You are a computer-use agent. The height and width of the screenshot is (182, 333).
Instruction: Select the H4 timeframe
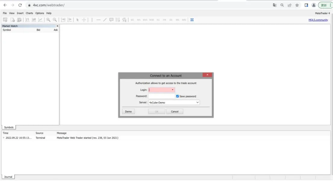(x=164, y=20)
